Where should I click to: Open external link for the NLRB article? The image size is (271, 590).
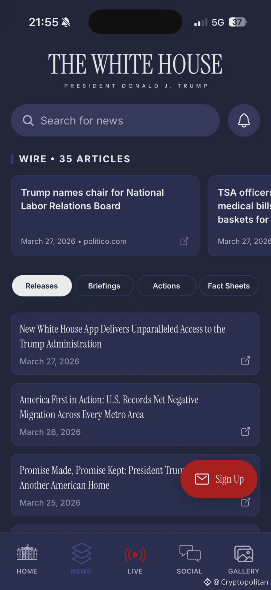pyautogui.click(x=184, y=242)
